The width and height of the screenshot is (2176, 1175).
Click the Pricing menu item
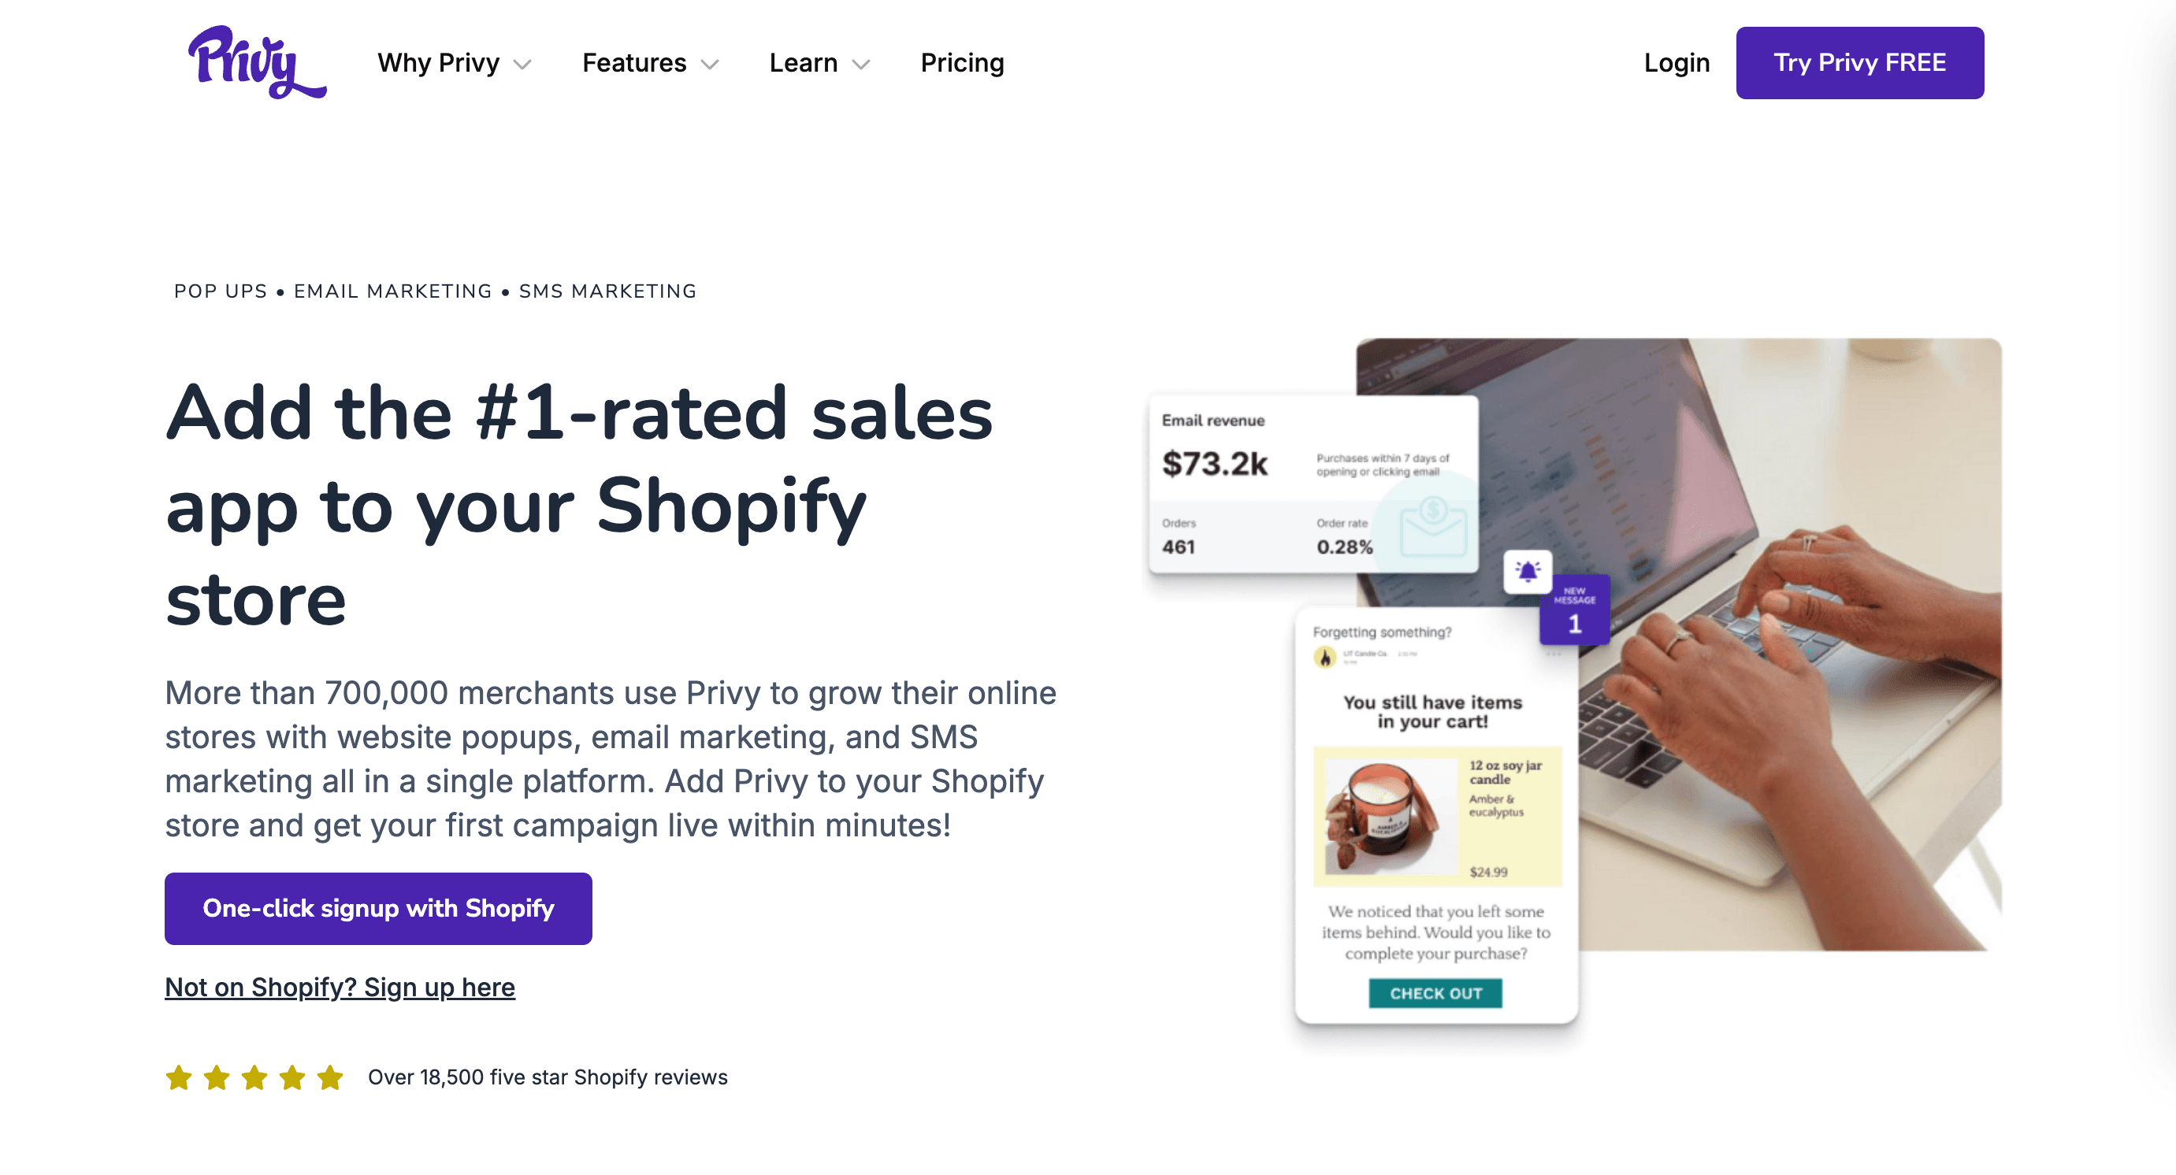tap(960, 61)
